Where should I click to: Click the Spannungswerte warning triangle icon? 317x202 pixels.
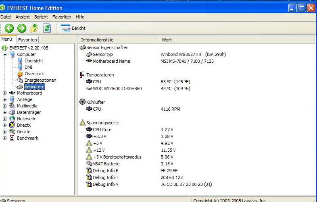coord(83,122)
